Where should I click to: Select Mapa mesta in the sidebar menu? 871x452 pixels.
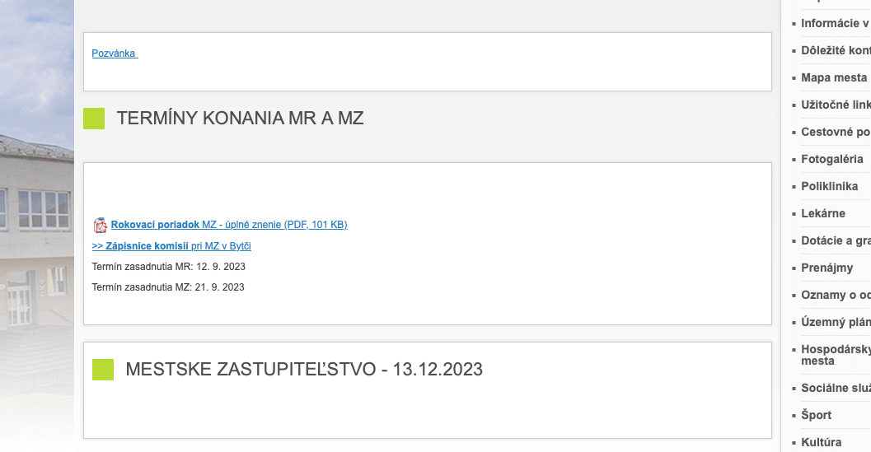(833, 77)
